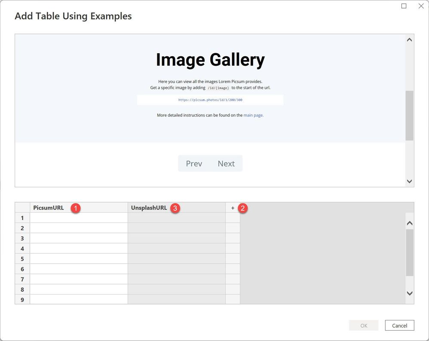Close the Add Table Using Examples dialog
Screen dimensions: 429x341
pos(421,6)
